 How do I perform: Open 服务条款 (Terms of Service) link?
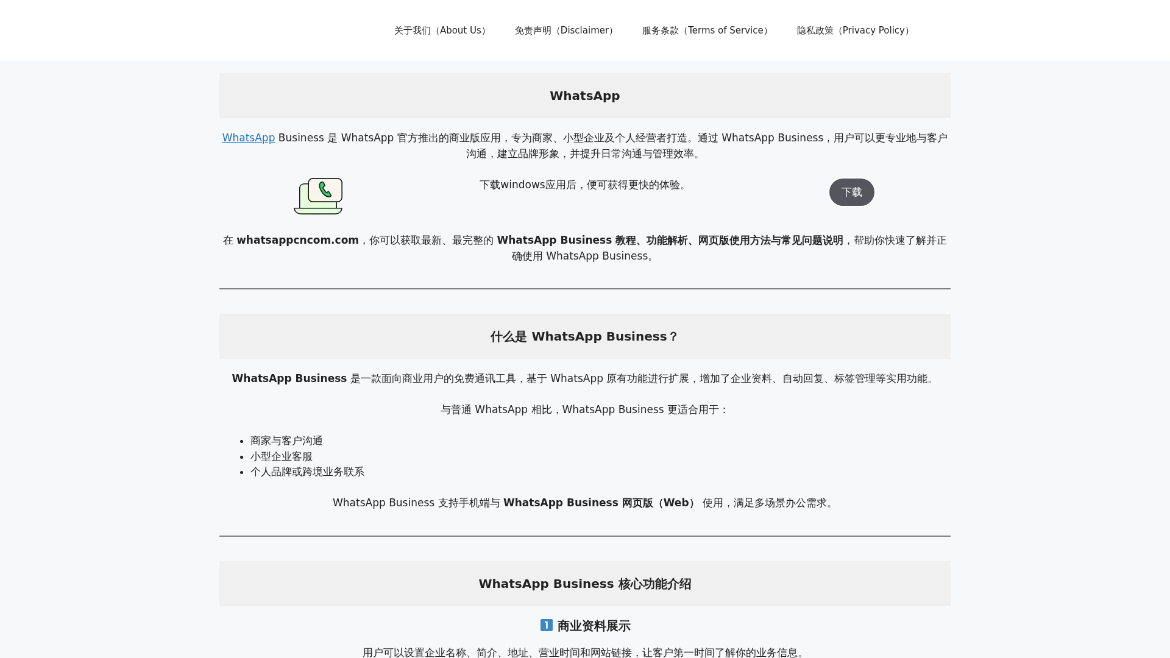click(x=707, y=30)
